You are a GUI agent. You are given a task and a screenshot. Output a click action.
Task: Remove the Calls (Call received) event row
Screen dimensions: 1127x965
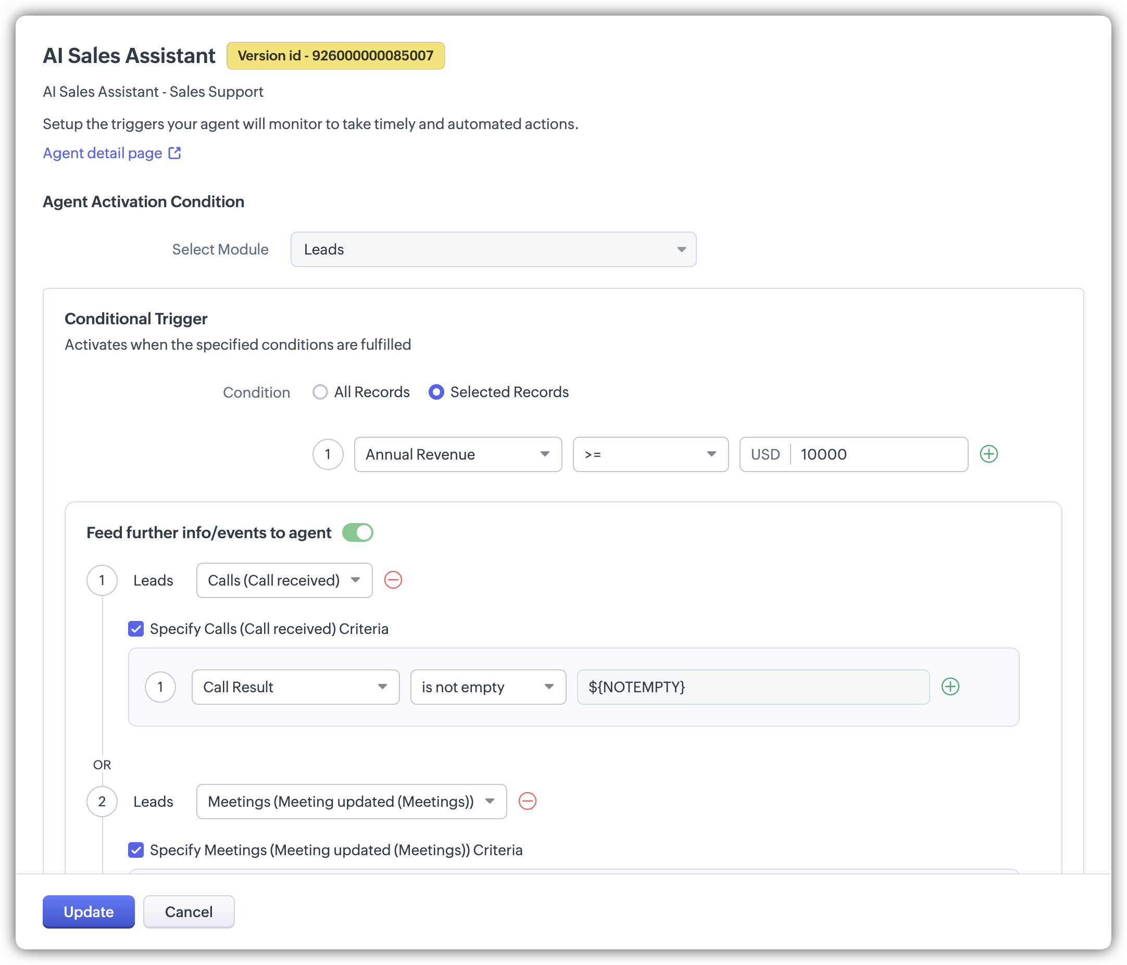(393, 580)
